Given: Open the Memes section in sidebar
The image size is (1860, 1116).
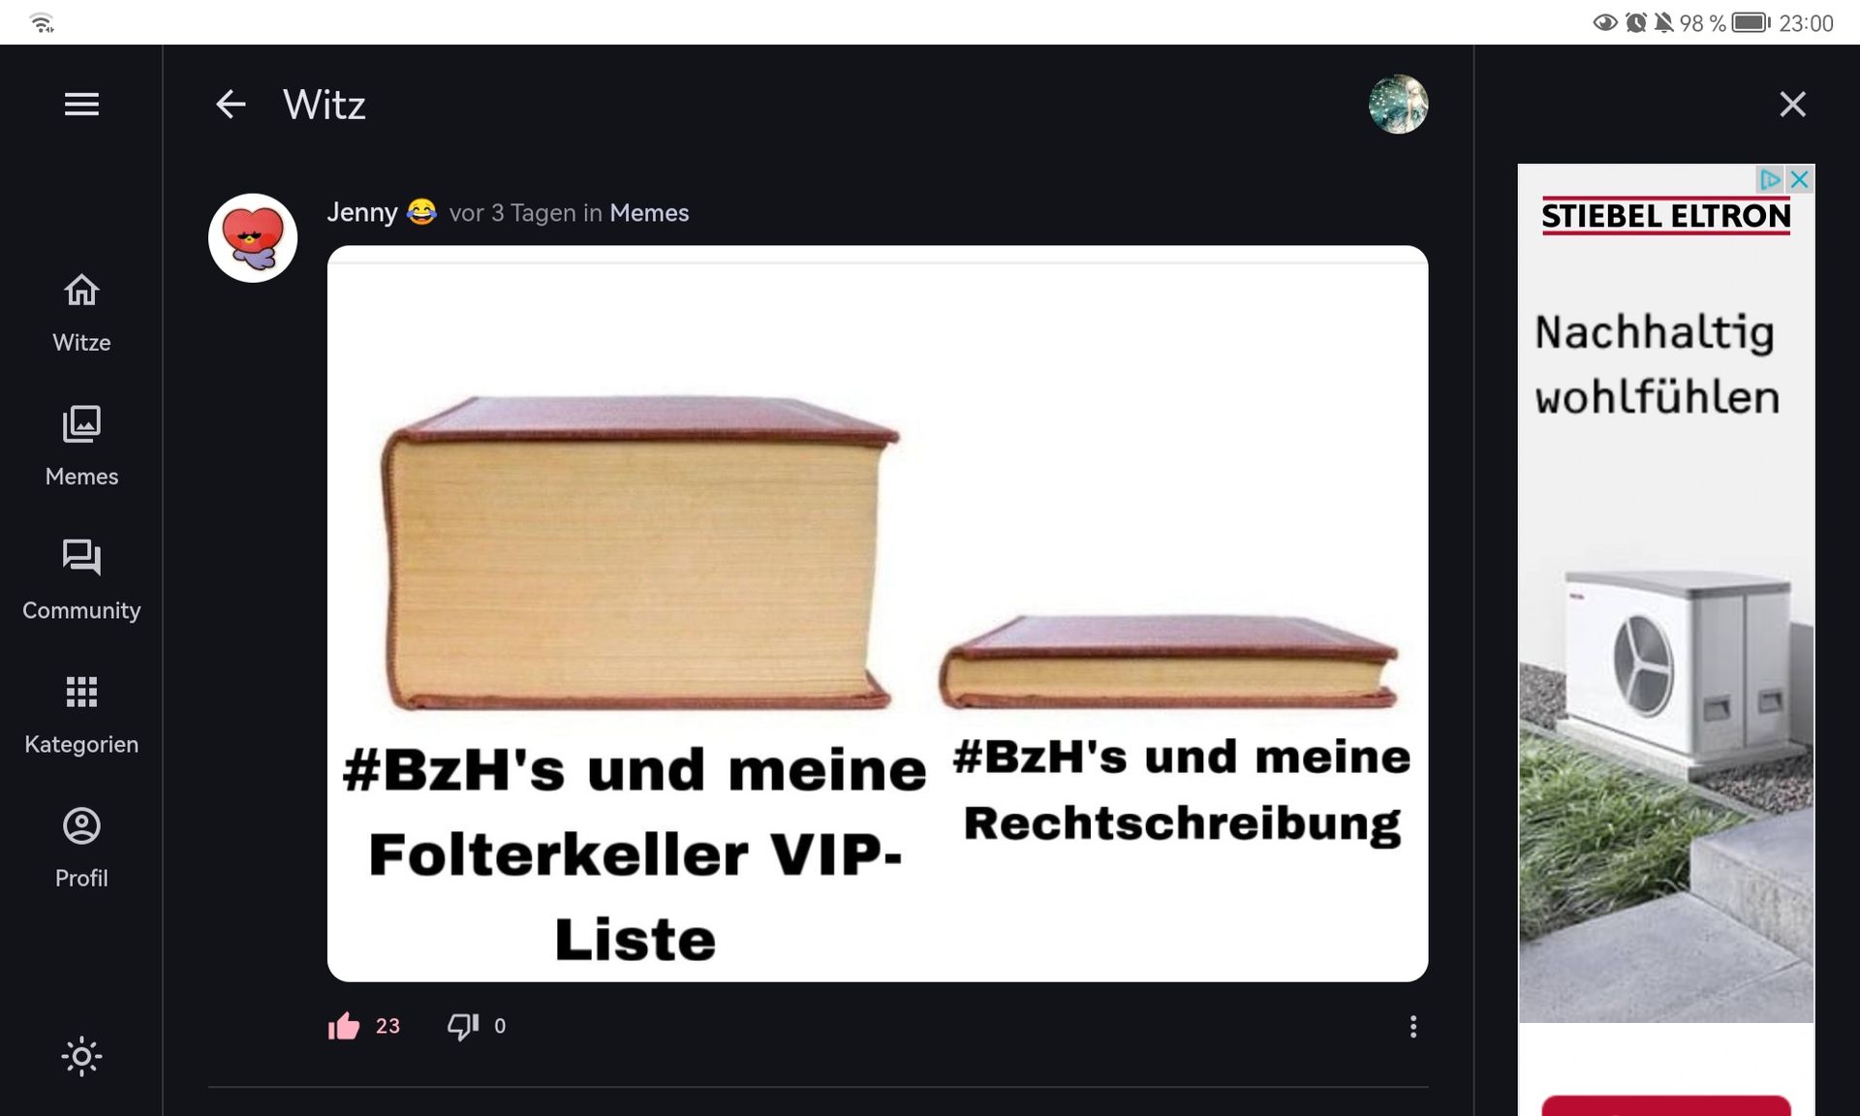Looking at the screenshot, I should coord(81,447).
